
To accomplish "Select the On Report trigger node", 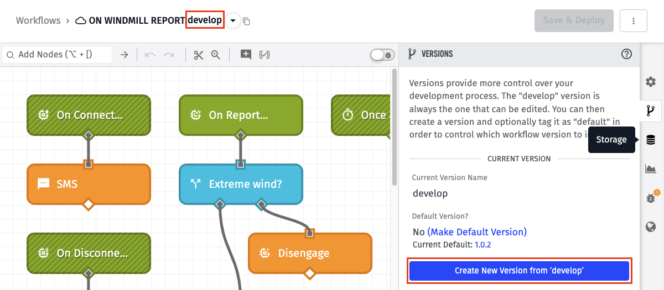I will [x=241, y=115].
